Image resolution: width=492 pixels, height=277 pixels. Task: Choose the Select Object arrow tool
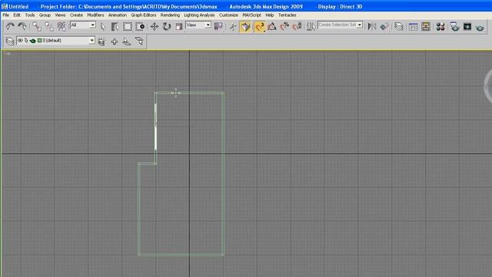click(x=102, y=26)
